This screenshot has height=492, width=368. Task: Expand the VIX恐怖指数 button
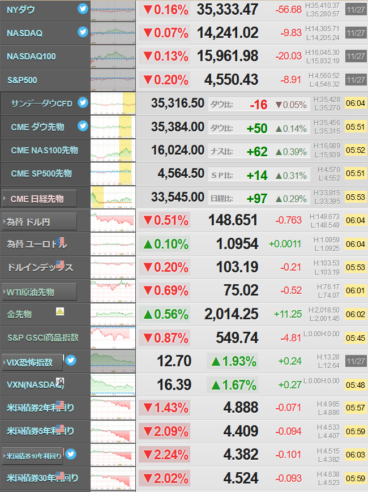click(32, 362)
